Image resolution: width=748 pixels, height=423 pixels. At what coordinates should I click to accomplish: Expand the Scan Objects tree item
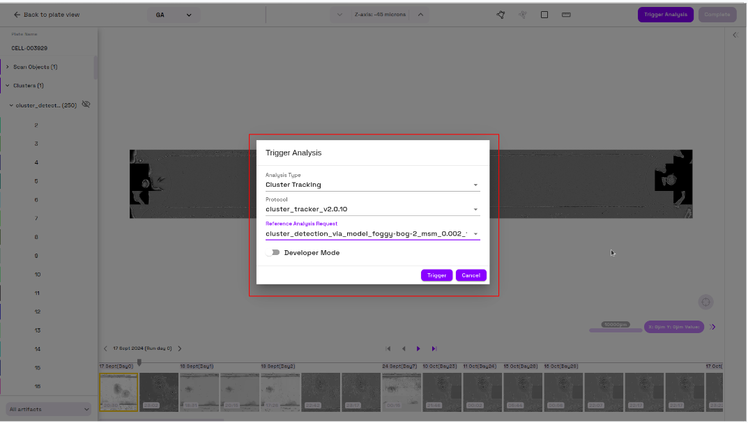tap(8, 67)
